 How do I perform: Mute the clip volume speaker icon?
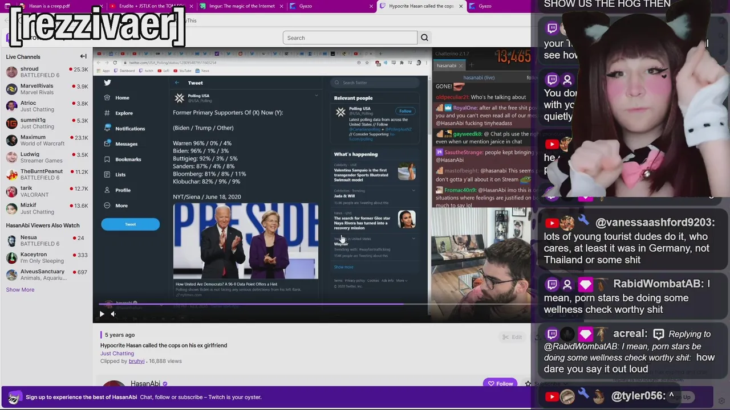(x=113, y=314)
